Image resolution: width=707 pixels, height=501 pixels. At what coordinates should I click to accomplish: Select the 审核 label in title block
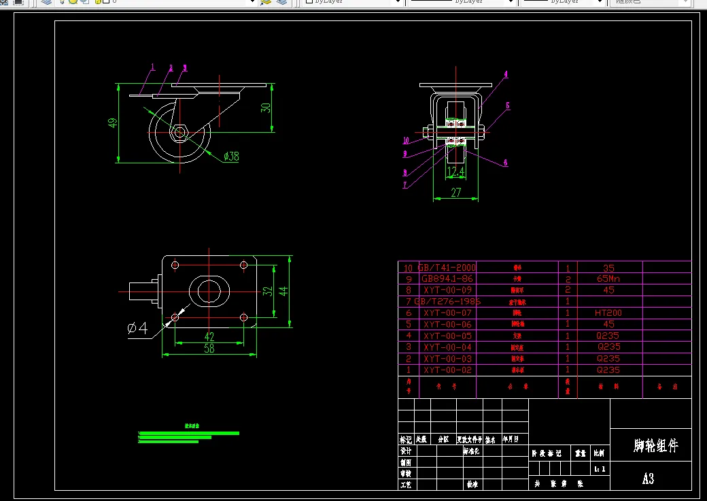406,474
